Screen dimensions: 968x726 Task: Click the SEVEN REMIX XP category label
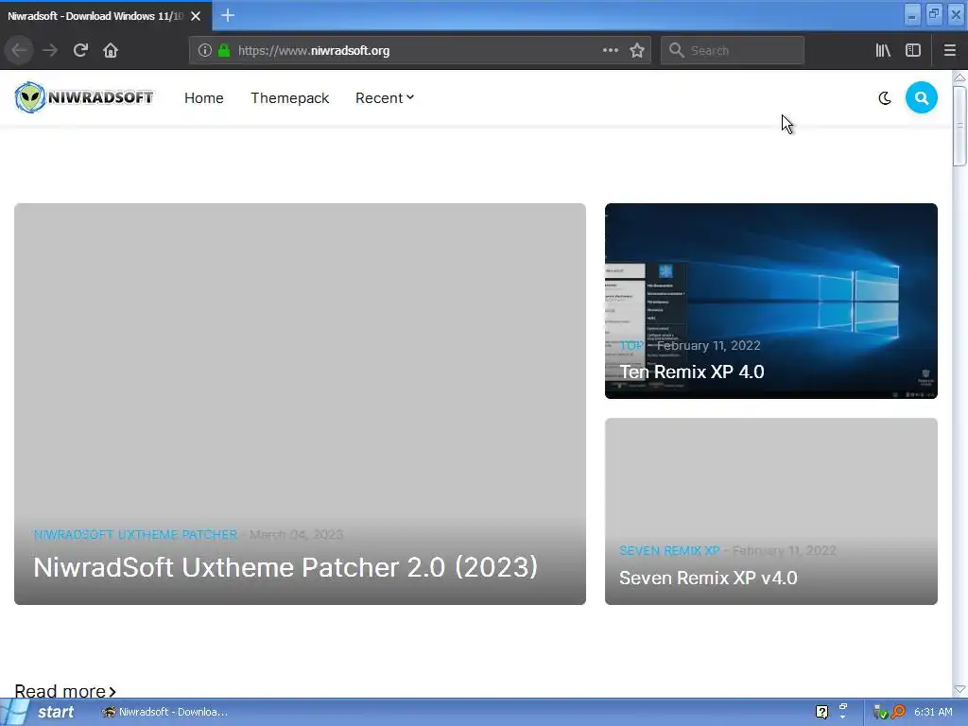coord(669,551)
